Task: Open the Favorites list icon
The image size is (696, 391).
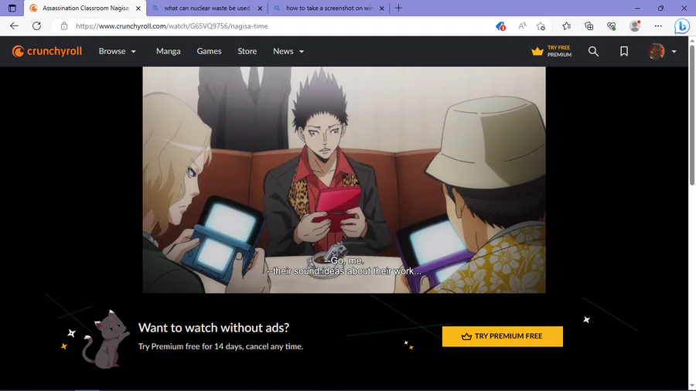Action: (x=566, y=26)
